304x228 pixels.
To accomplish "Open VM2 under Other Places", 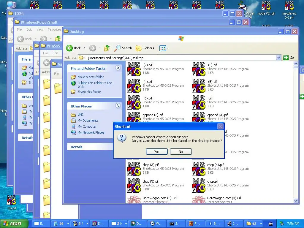I will 80,115.
